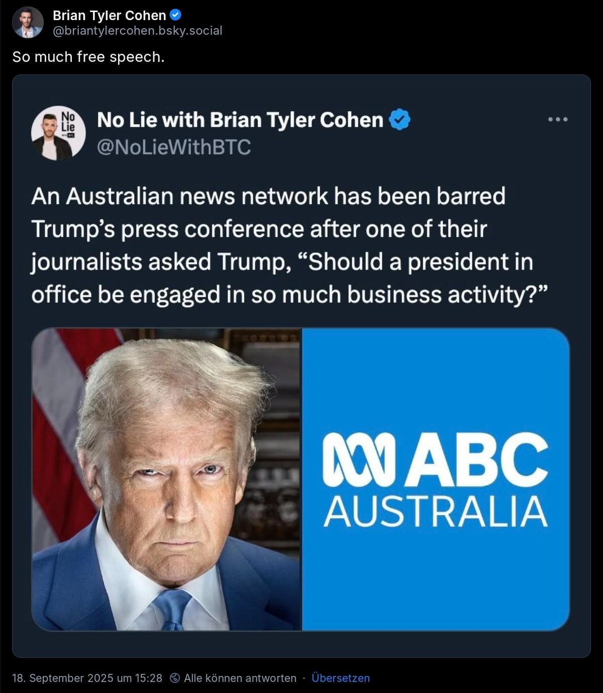Click the @NoLieWithBTC handle

(x=173, y=147)
